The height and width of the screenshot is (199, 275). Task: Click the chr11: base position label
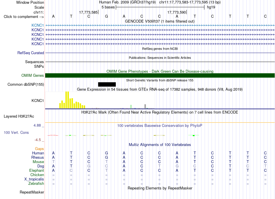(39, 12)
